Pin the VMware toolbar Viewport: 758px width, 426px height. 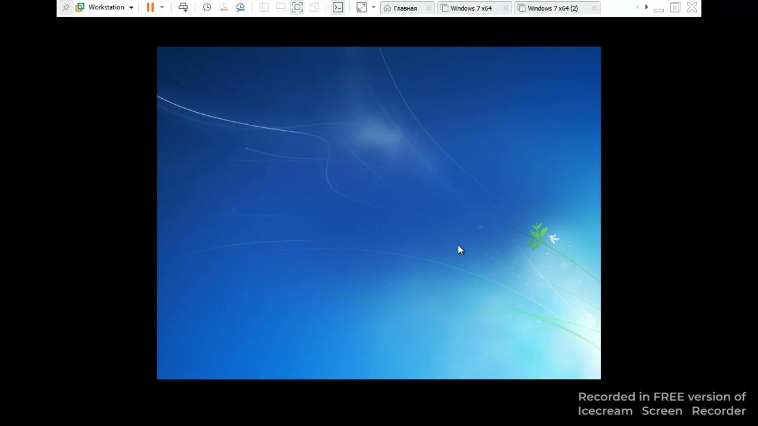66,8
